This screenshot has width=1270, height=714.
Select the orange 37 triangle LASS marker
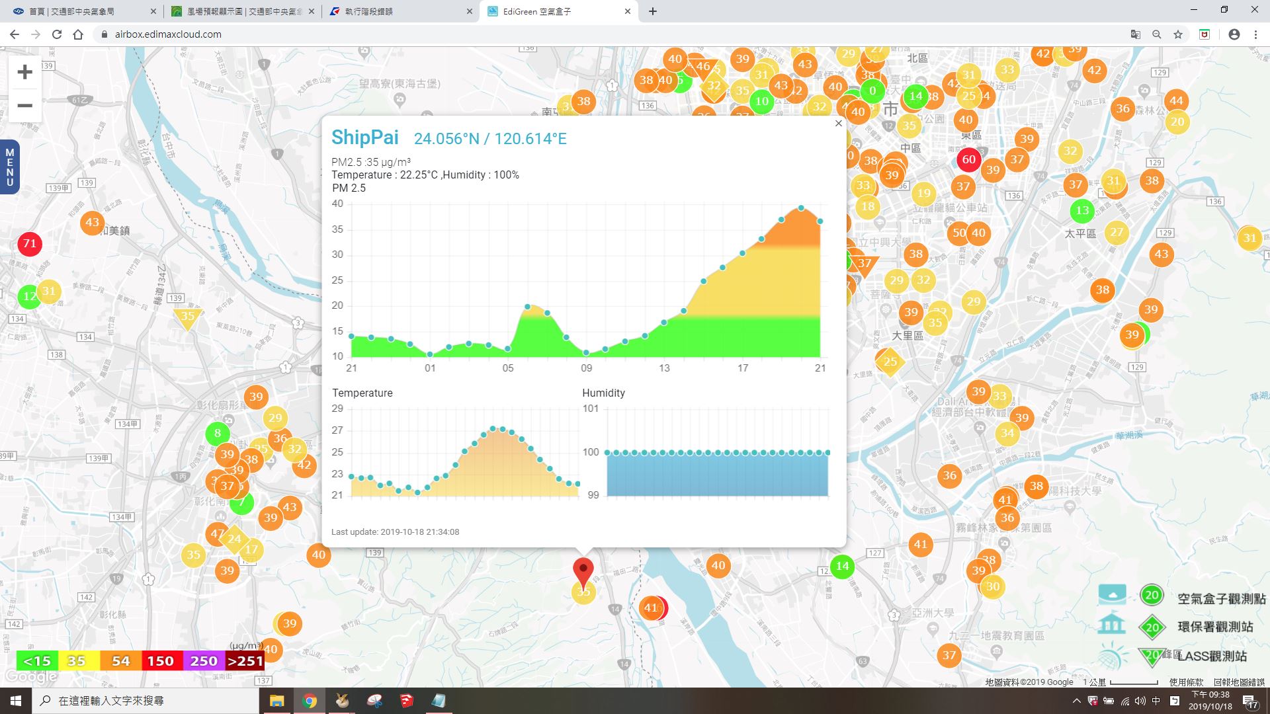tap(865, 264)
